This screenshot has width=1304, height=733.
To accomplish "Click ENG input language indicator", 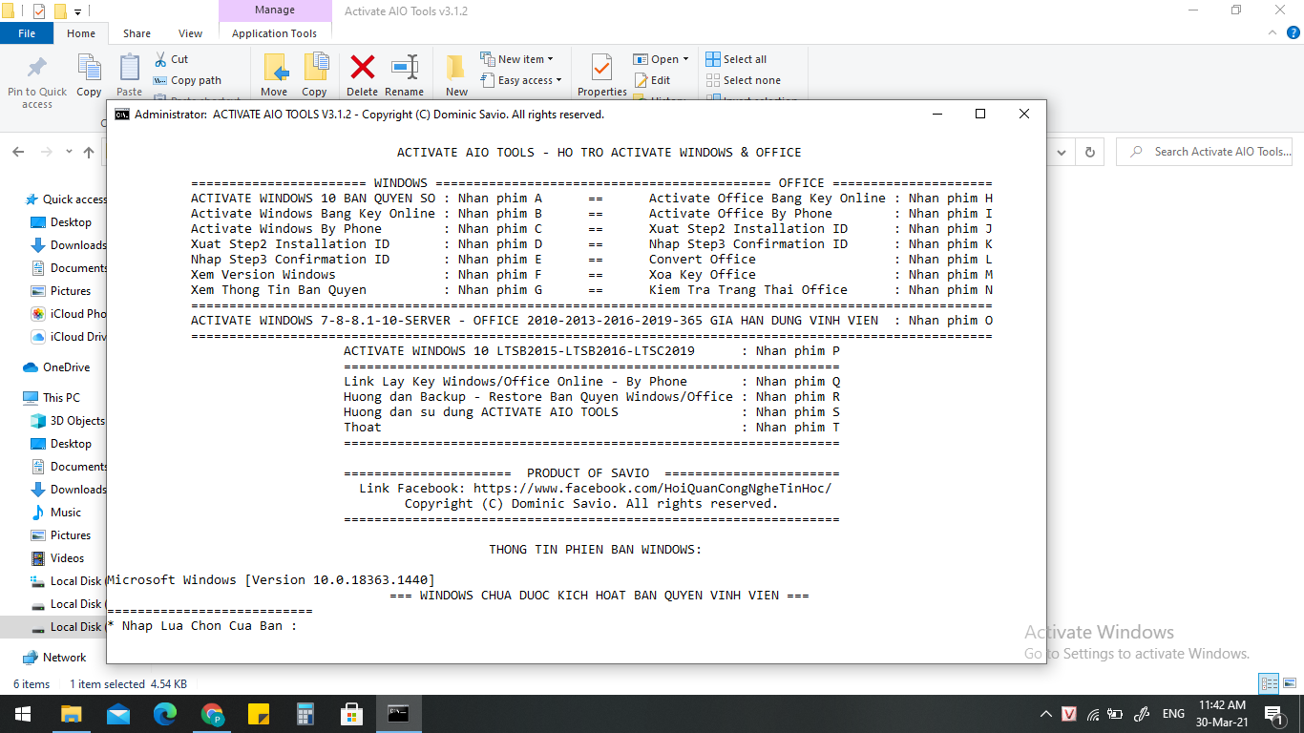I will [x=1173, y=714].
